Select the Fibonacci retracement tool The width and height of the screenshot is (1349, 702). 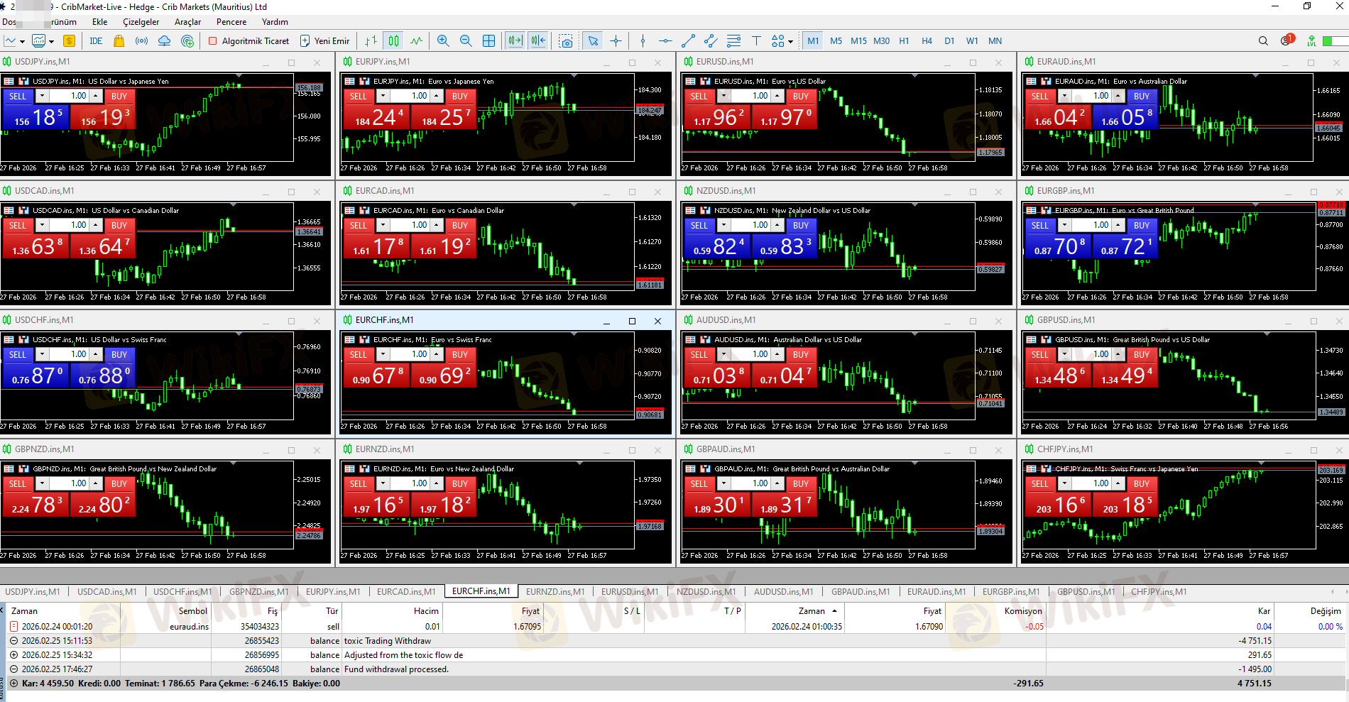[x=733, y=41]
